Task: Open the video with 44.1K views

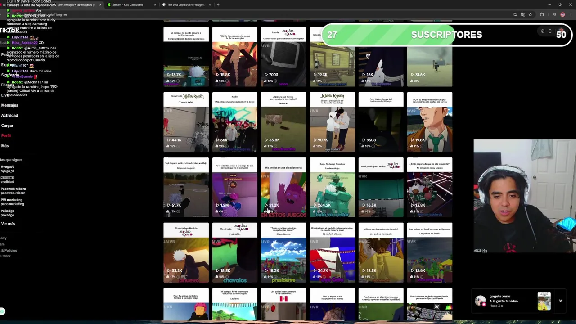Action: [186, 122]
